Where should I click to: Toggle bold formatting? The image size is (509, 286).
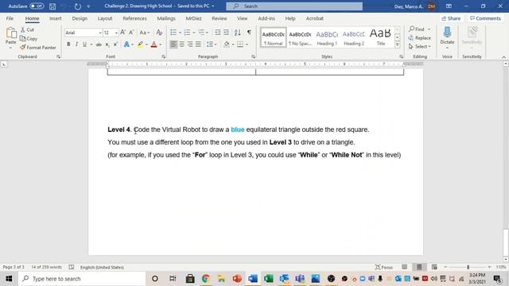(68, 44)
